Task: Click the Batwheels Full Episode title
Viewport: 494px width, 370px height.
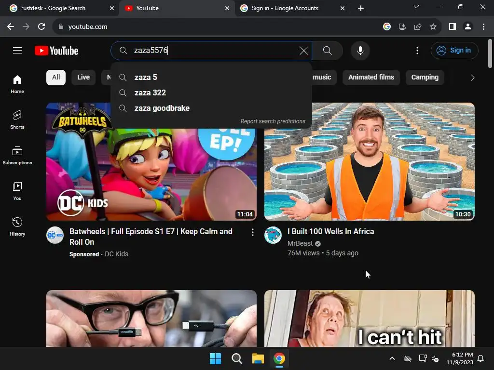Action: click(151, 237)
